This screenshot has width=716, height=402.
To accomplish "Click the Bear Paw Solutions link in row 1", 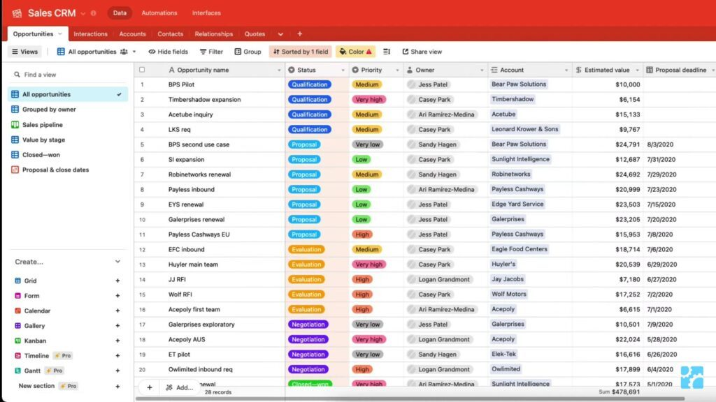I will pos(519,84).
